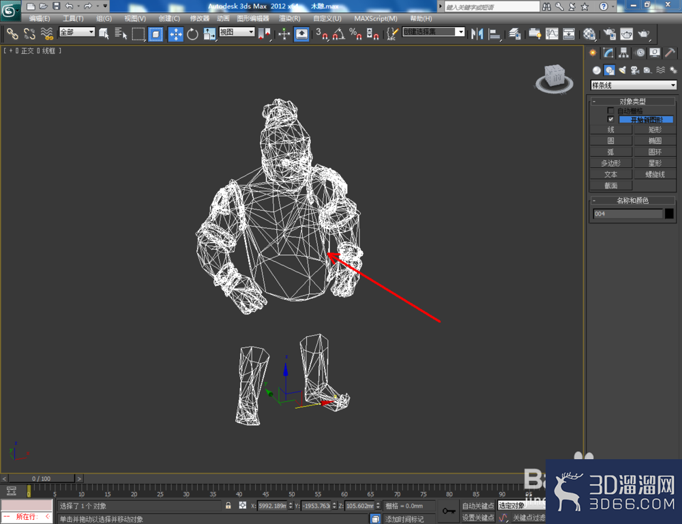
Task: Open the Material Editor icon
Action: point(589,33)
